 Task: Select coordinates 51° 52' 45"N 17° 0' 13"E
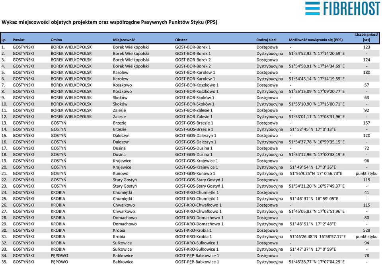(313, 129)
